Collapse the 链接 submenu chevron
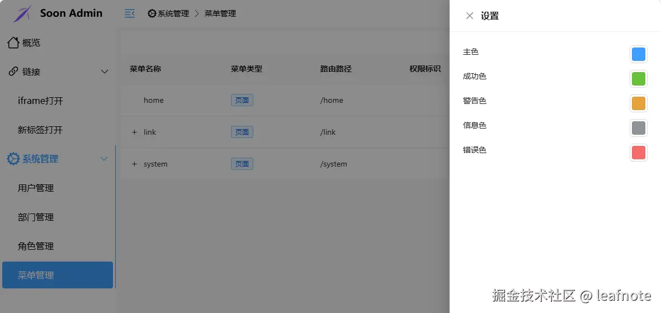The height and width of the screenshot is (313, 661). pos(105,72)
